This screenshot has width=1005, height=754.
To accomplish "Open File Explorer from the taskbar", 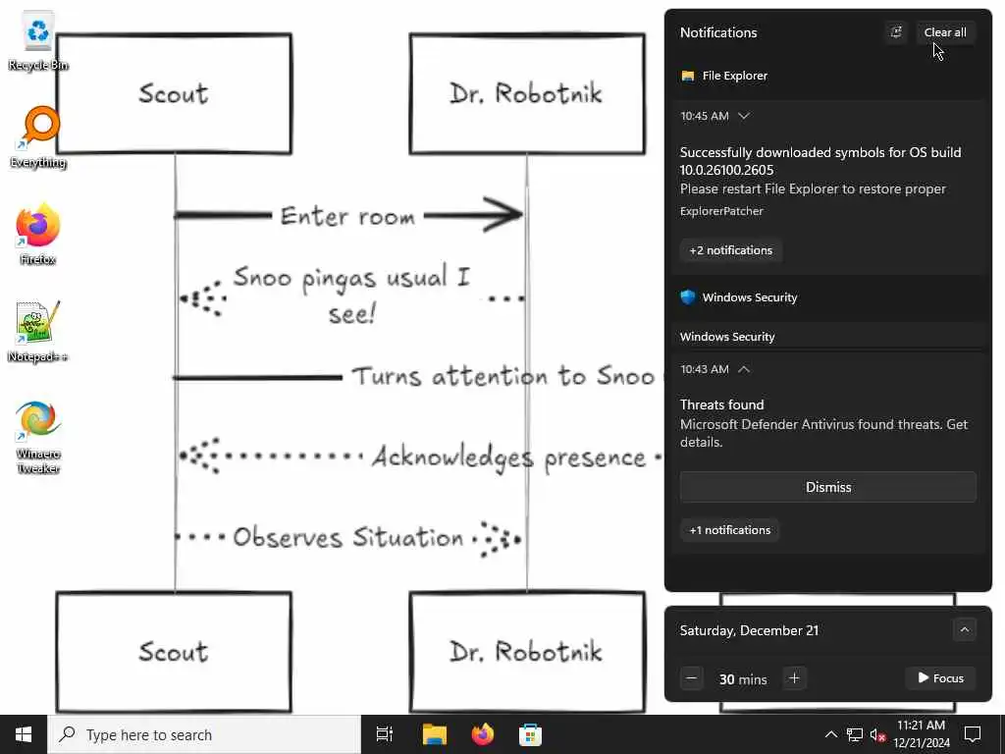I will [434, 734].
